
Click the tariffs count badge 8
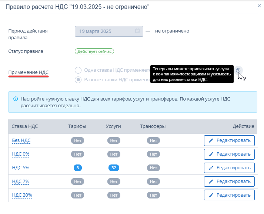77,168
